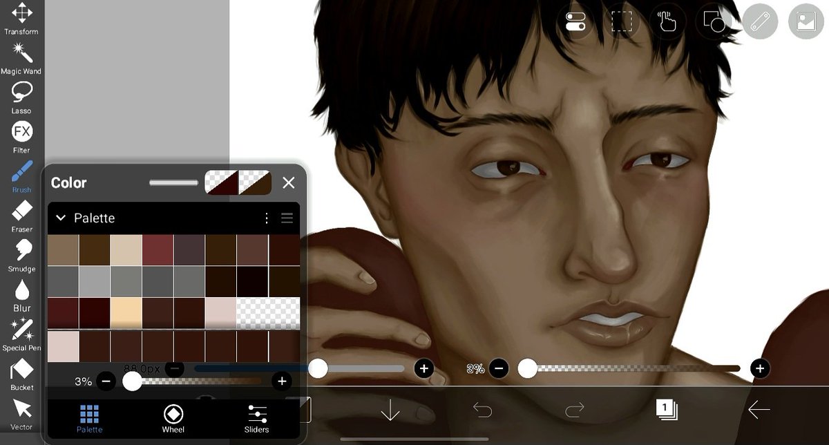Open the Filter (FX) tool
Screen dimensions: 829x445
(x=21, y=137)
